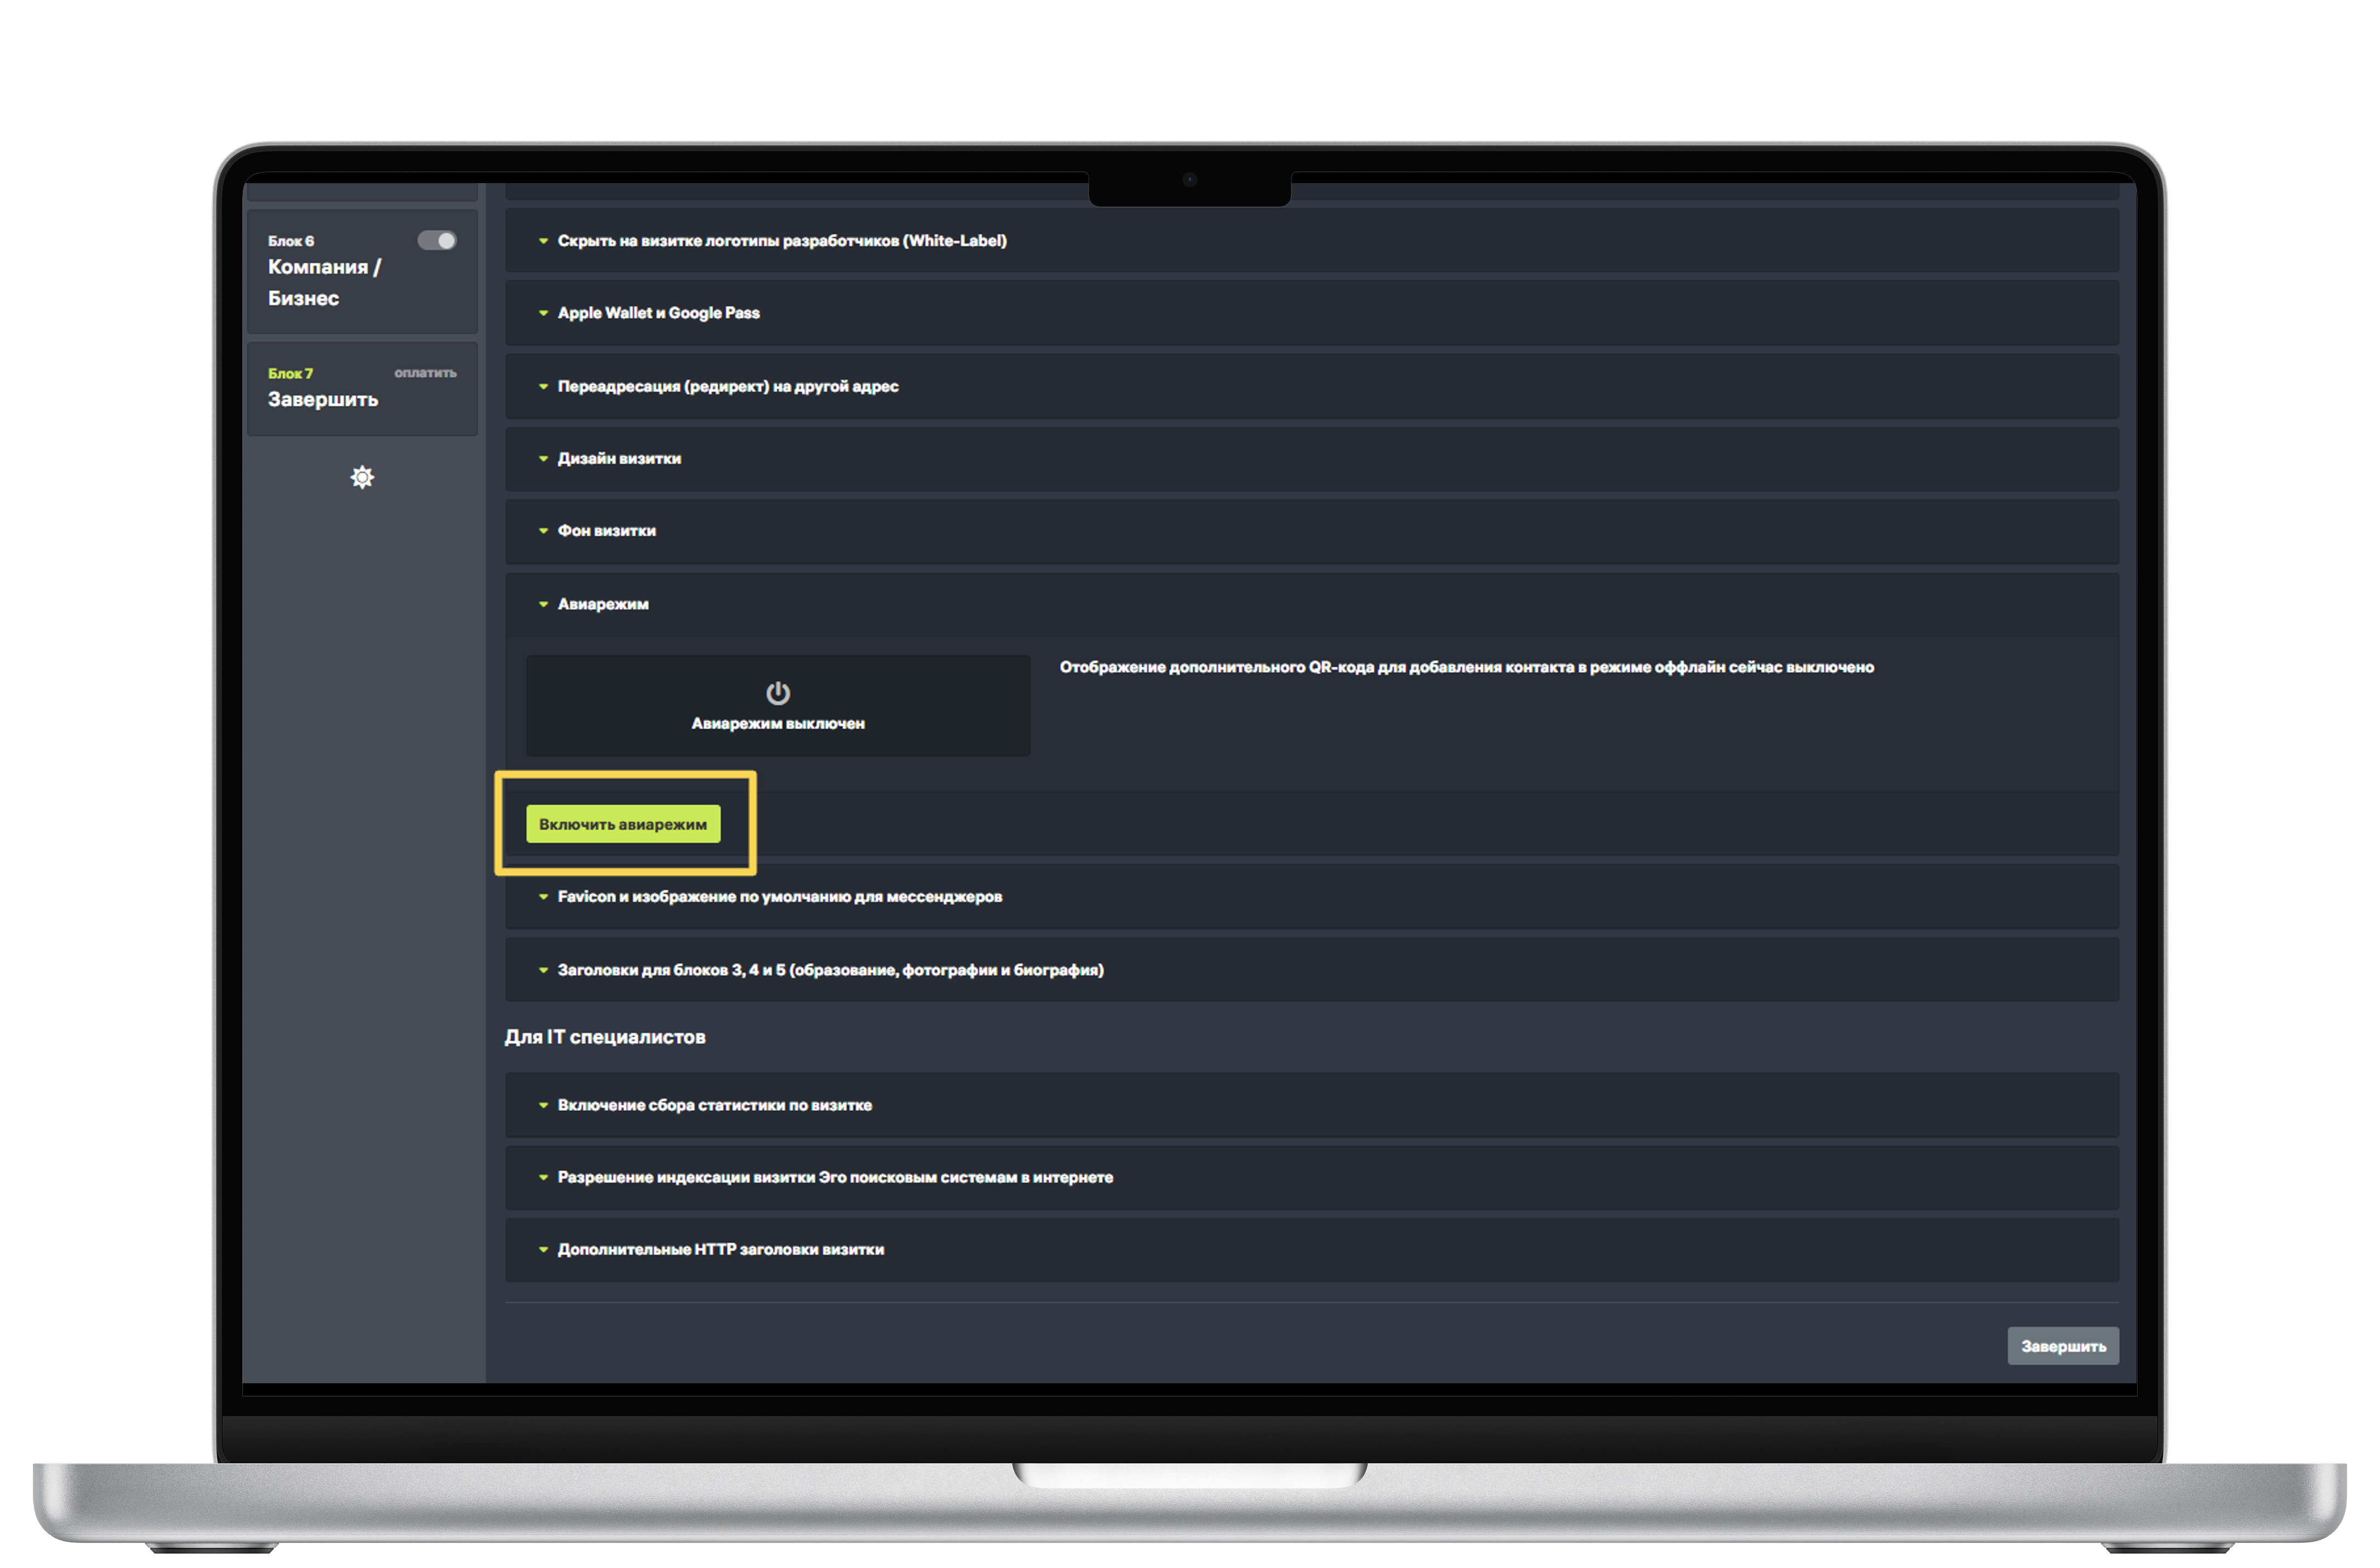Expand Разрешение индексации визитки section
Image resolution: width=2380 pixels, height=1568 pixels.
coord(1312,1177)
